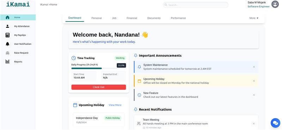Screen dimensions: 282x130
Task: Open the Job tab
Action: 114,18
